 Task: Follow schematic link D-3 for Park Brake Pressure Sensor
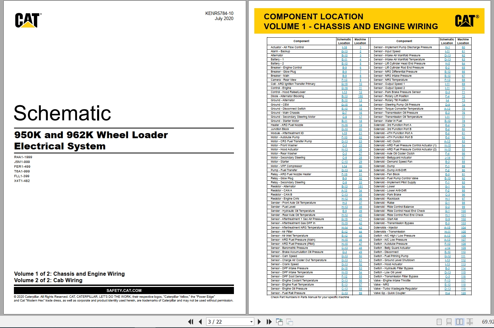coord(447,92)
